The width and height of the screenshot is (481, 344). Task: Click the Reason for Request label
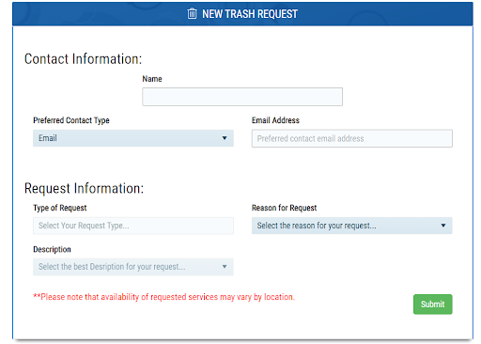click(285, 208)
